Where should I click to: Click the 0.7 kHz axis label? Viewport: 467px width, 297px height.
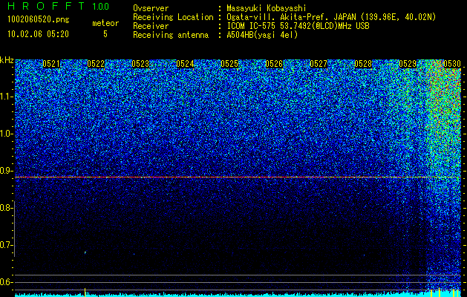point(6,245)
